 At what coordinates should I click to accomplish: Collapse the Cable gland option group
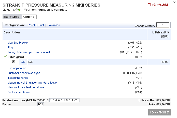click(16, 57)
